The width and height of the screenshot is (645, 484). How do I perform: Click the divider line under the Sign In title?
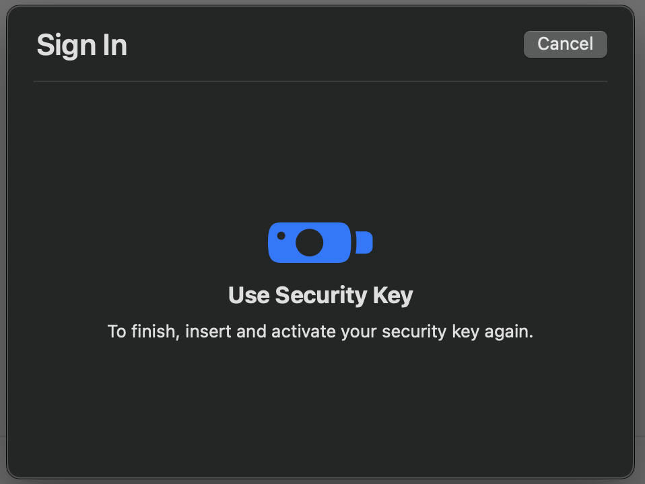click(320, 81)
